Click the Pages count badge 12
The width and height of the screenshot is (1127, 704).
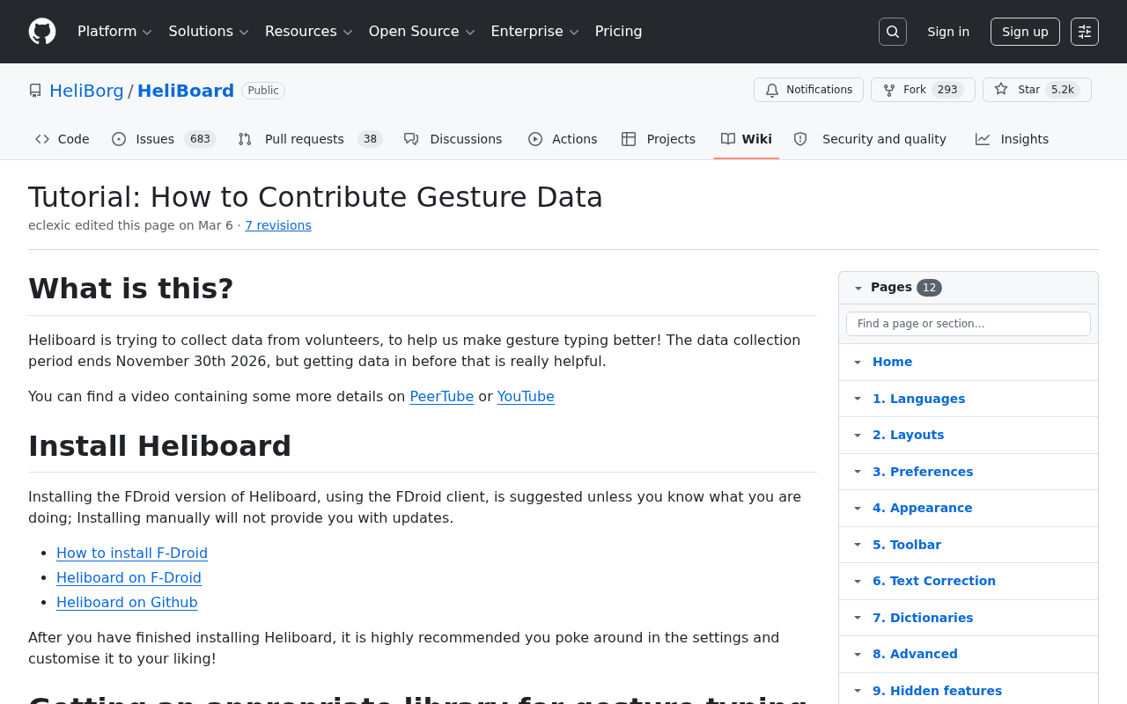tap(929, 288)
